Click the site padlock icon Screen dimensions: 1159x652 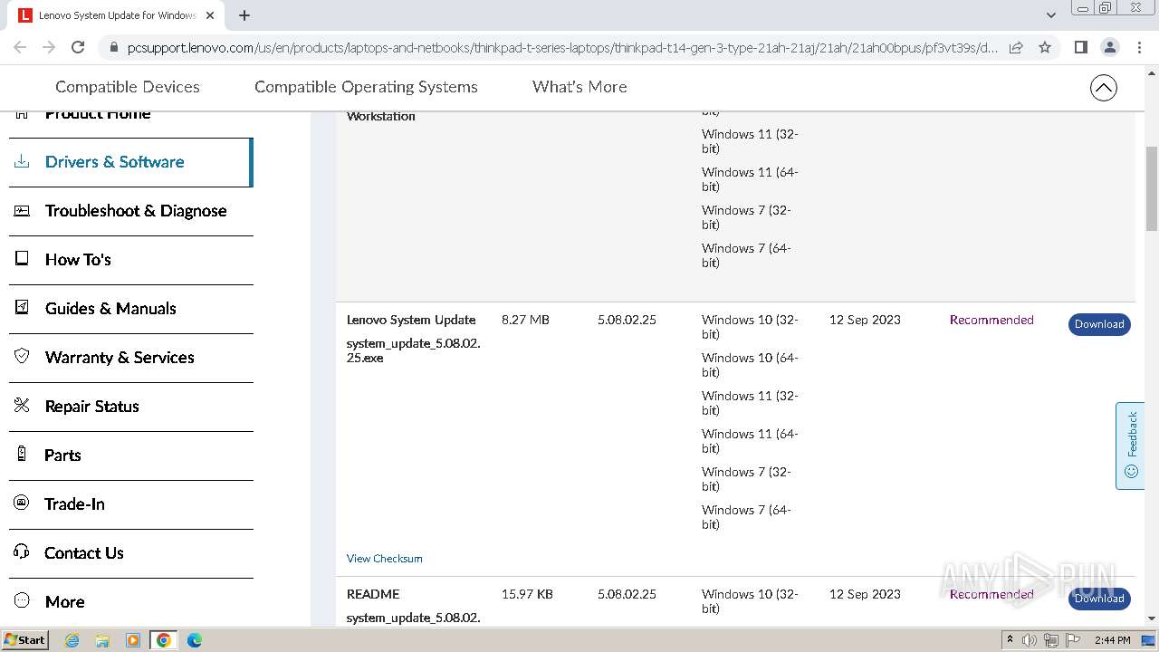click(113, 48)
